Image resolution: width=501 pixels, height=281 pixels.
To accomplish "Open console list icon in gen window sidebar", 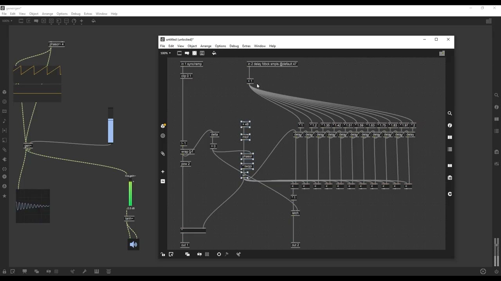I will 450,149.
